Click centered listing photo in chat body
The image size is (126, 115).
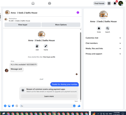pos(41,34)
